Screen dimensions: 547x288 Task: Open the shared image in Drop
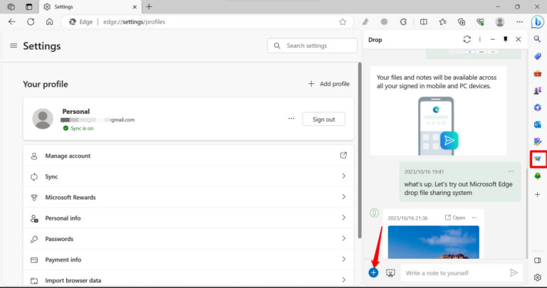coord(455,218)
